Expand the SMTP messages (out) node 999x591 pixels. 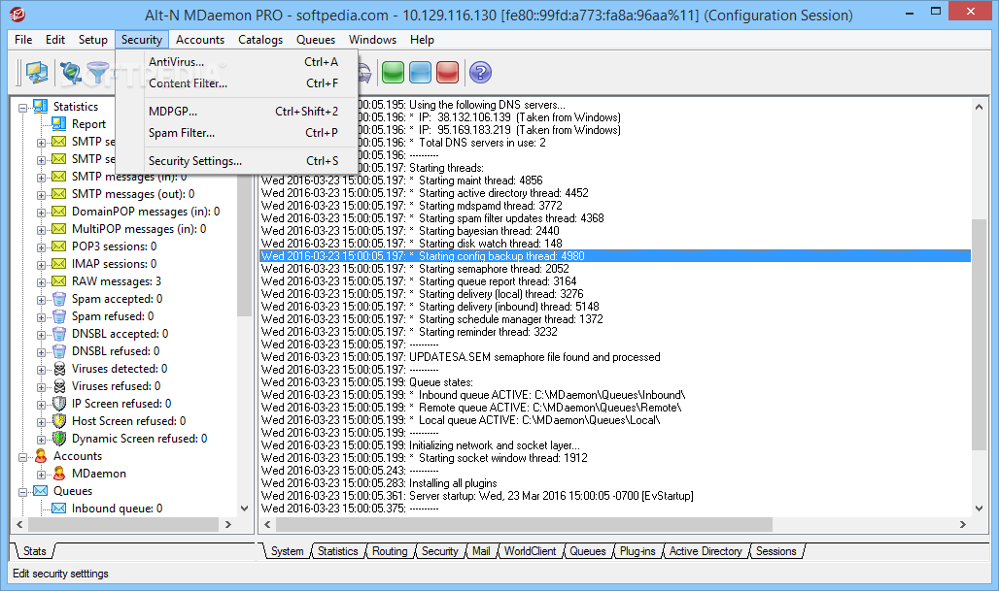42,195
